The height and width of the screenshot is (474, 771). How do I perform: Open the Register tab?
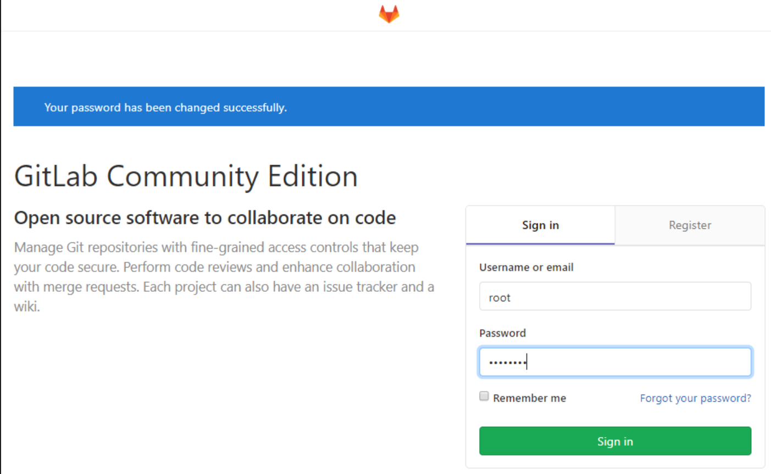[x=690, y=225]
